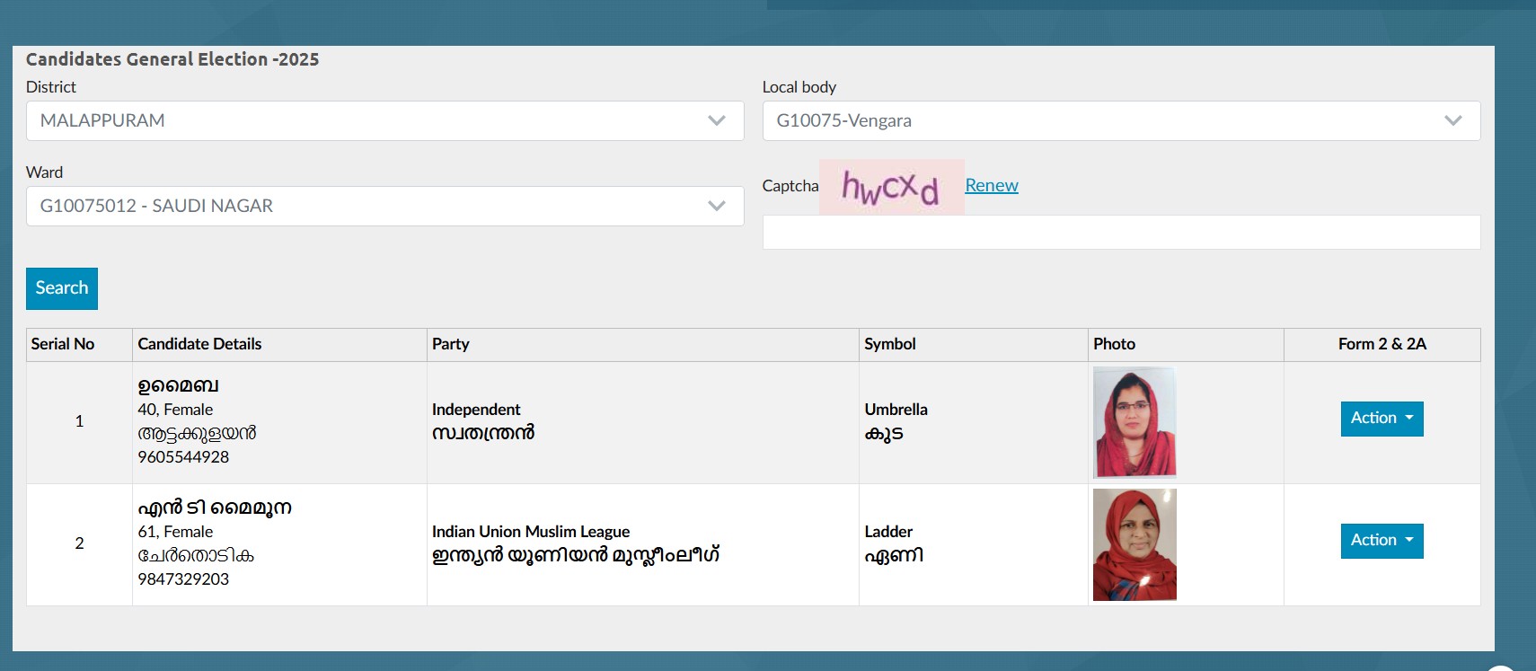Click the chevron arrow in Local body field

(x=1452, y=120)
